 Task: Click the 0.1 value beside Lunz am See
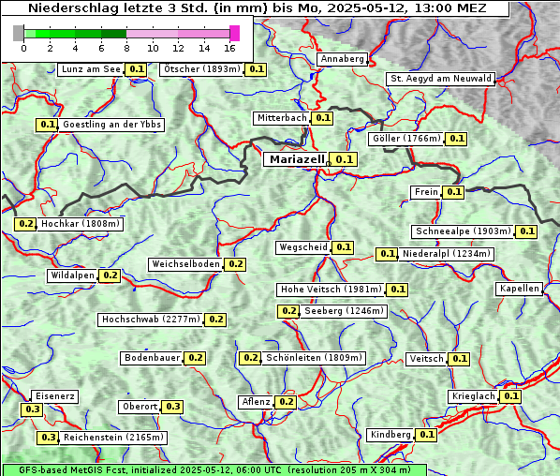137,69
